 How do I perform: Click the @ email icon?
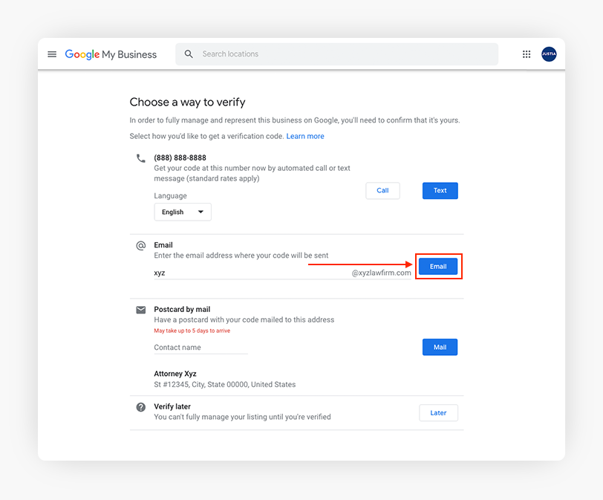click(141, 246)
